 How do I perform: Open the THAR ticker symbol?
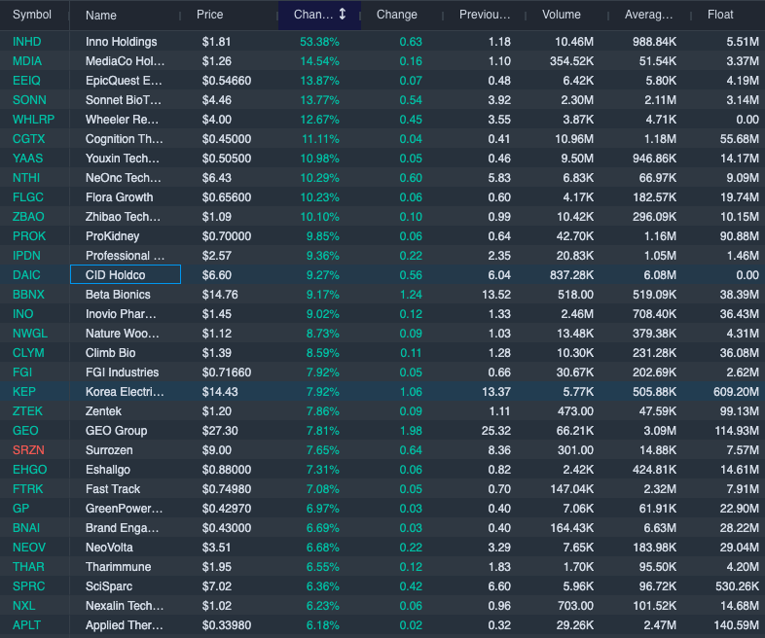point(28,567)
